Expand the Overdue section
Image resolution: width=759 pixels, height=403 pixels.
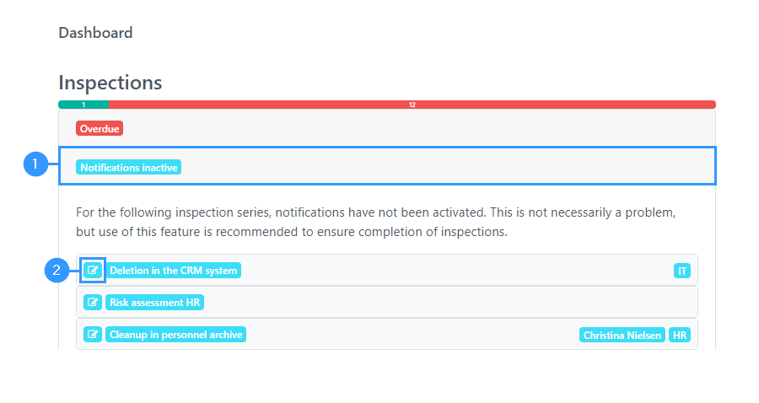pyautogui.click(x=100, y=129)
